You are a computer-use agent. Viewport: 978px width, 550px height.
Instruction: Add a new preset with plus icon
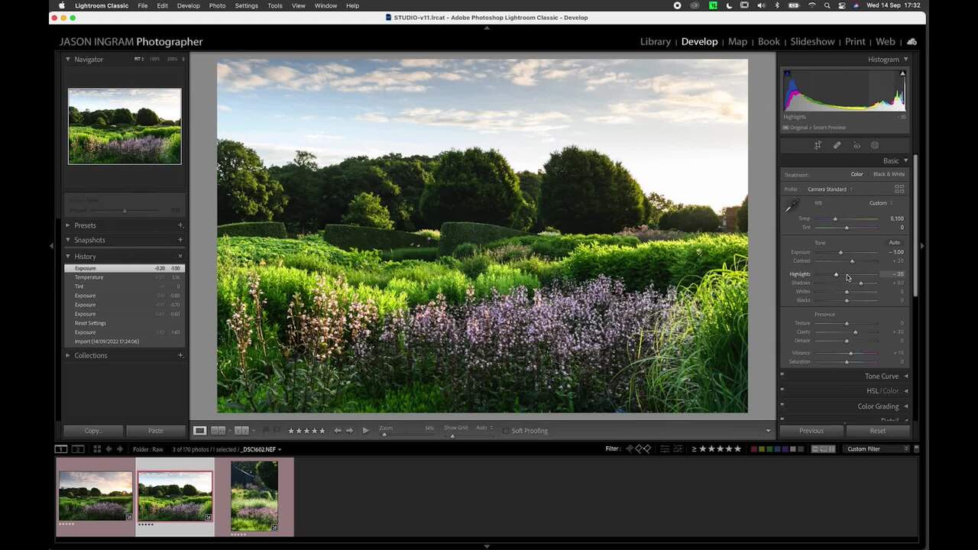pyautogui.click(x=180, y=225)
